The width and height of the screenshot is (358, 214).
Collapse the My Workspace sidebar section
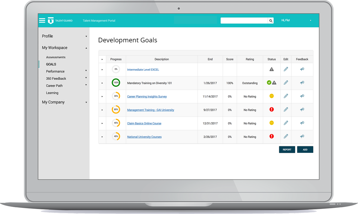coord(86,48)
